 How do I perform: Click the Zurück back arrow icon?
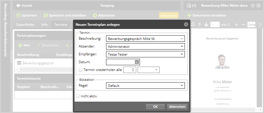(18, 6)
